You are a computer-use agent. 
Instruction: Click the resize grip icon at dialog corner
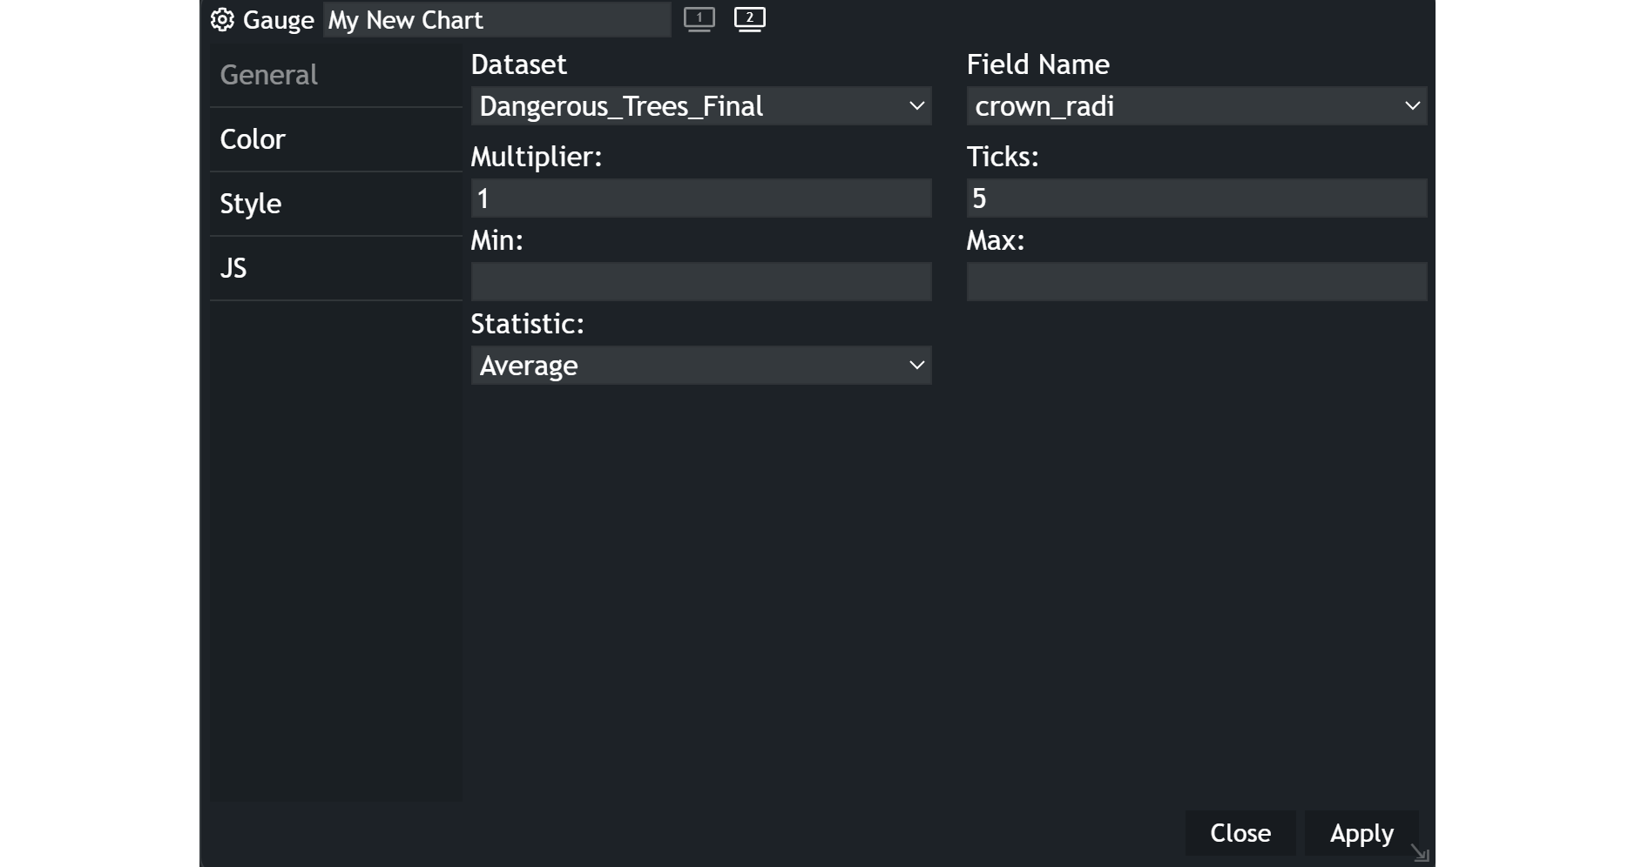click(1420, 853)
